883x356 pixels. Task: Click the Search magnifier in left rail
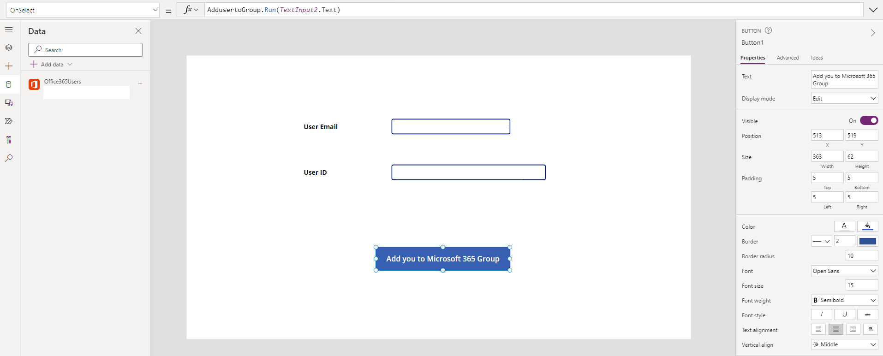[x=9, y=158]
